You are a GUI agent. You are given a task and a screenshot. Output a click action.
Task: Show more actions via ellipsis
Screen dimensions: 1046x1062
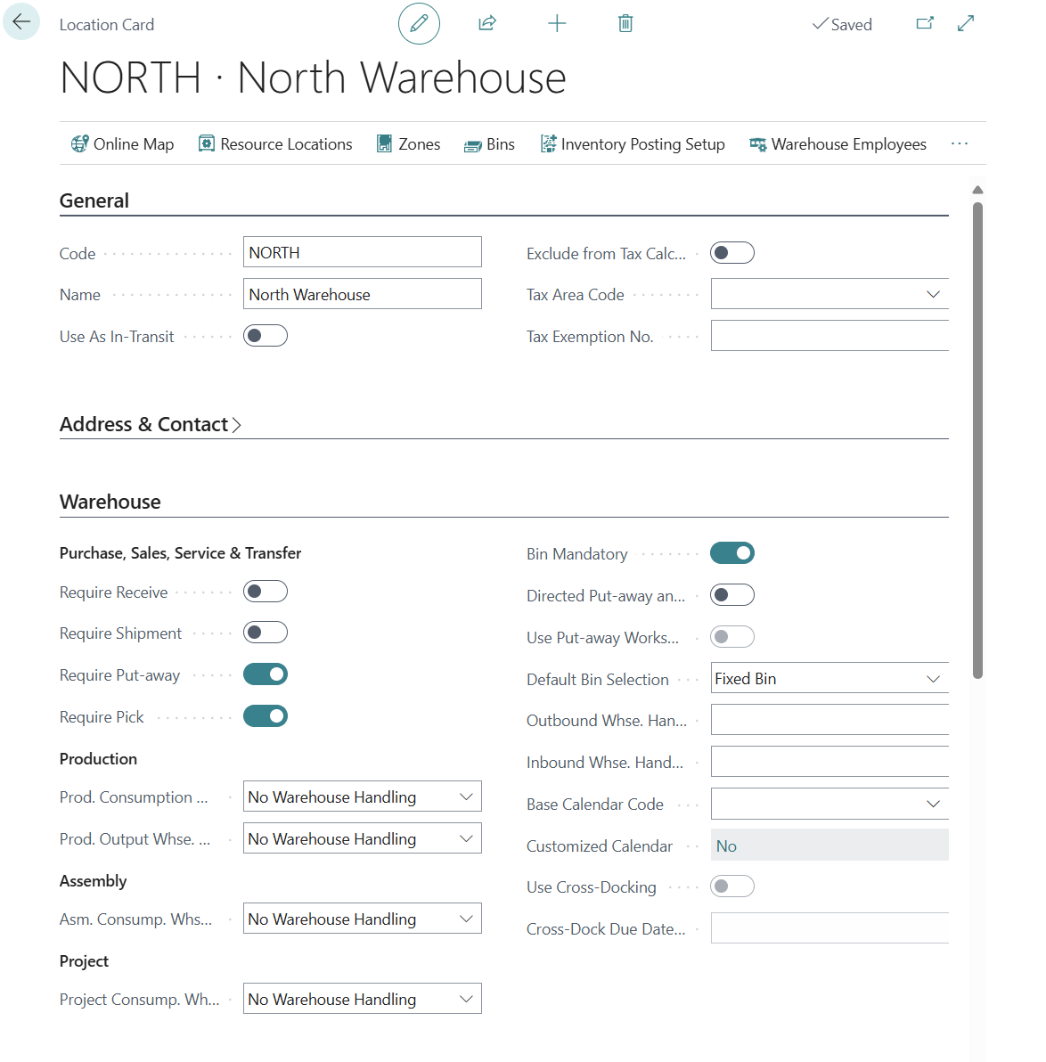960,143
